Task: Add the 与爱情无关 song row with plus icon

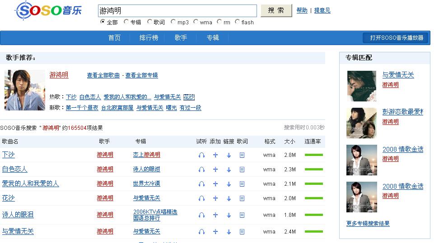Action: pyautogui.click(x=215, y=232)
